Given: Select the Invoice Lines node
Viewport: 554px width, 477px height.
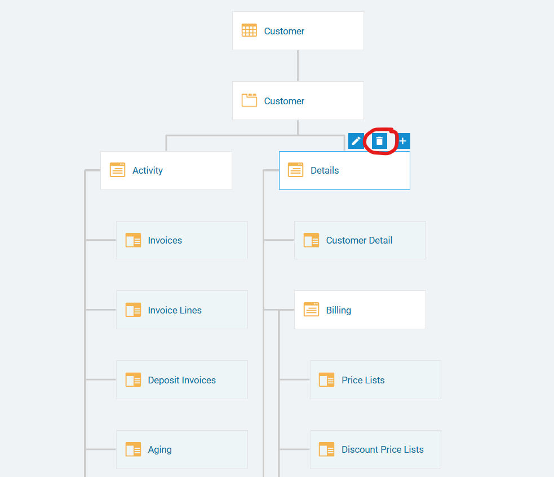Looking at the screenshot, I should tap(182, 310).
